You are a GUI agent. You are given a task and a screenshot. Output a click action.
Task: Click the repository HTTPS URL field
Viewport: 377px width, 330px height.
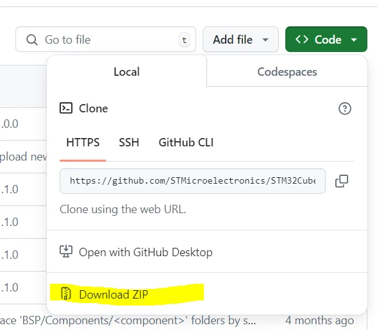(192, 181)
